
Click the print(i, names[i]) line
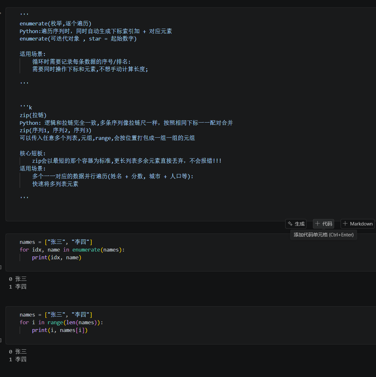point(60,330)
